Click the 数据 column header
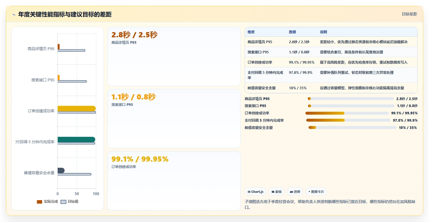The image size is (429, 222). click(293, 32)
